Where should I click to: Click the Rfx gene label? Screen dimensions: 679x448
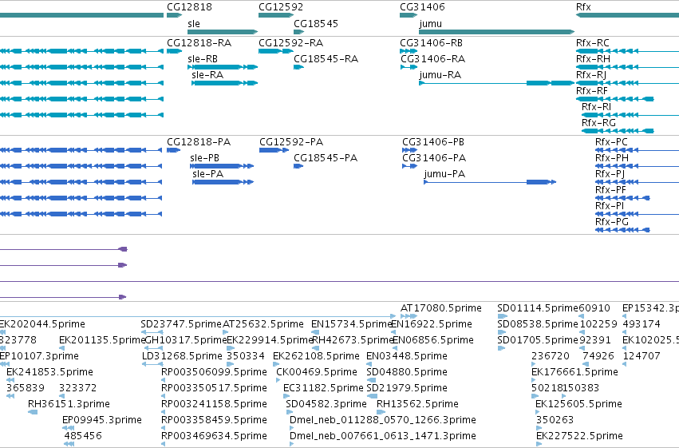point(583,7)
